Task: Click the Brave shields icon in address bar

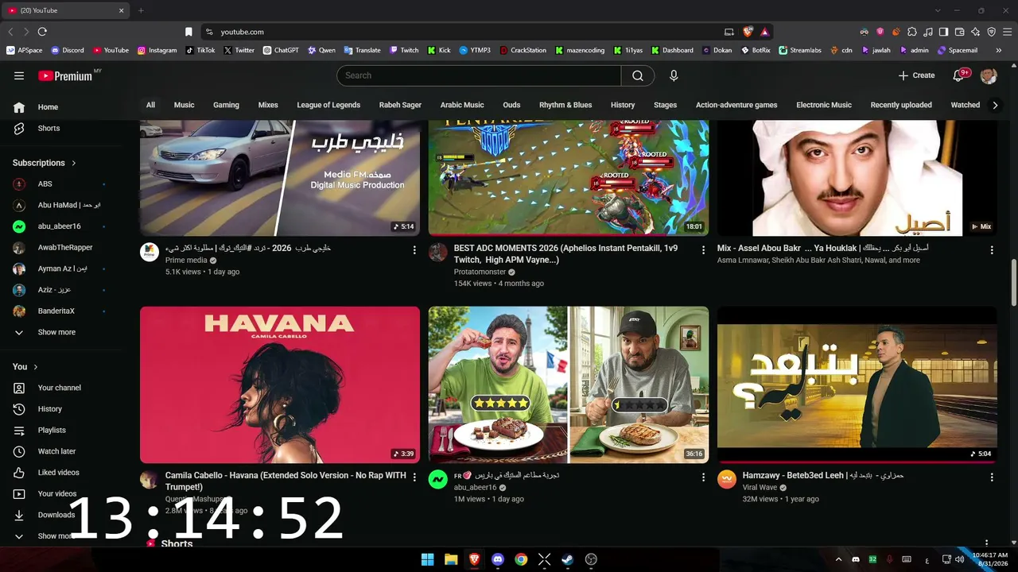Action: click(x=748, y=32)
